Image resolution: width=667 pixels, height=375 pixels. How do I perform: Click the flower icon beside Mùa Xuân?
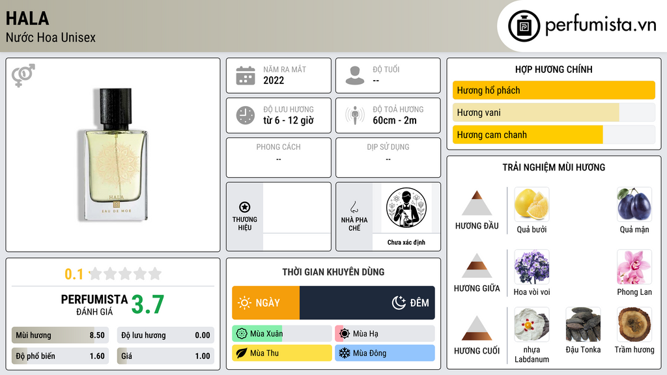pos(242,334)
